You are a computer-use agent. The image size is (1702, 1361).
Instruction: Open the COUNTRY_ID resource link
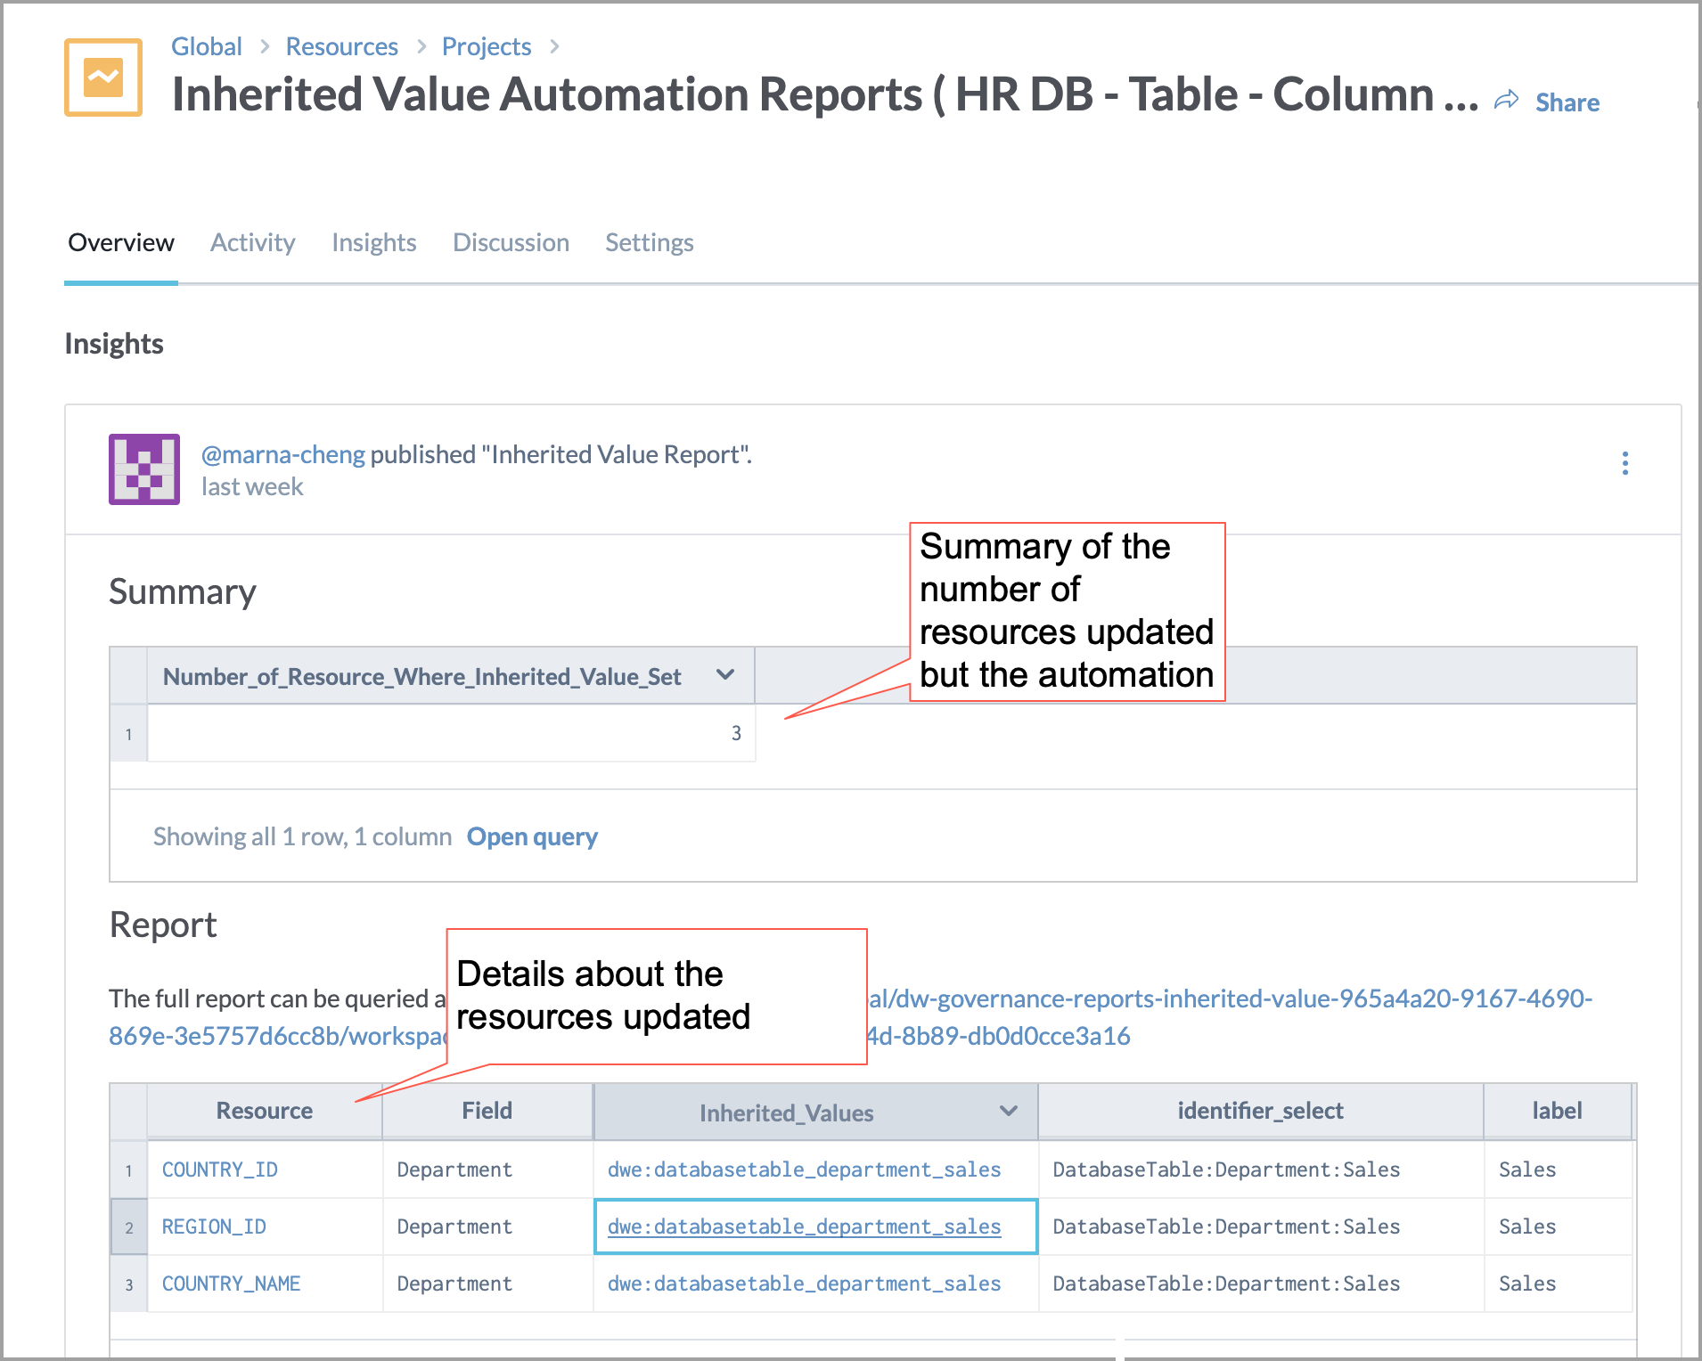[x=219, y=1169]
